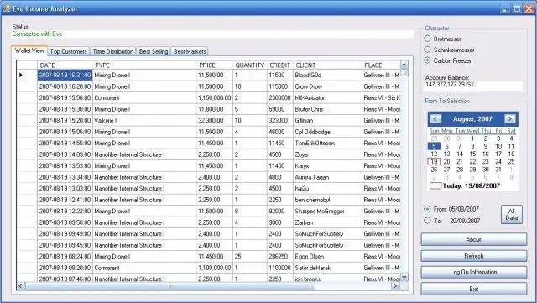Go to next month in calendar
Viewport: 537px width, 303px height.
pyautogui.click(x=509, y=118)
